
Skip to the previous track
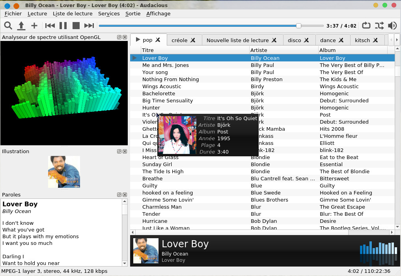pyautogui.click(x=50, y=26)
